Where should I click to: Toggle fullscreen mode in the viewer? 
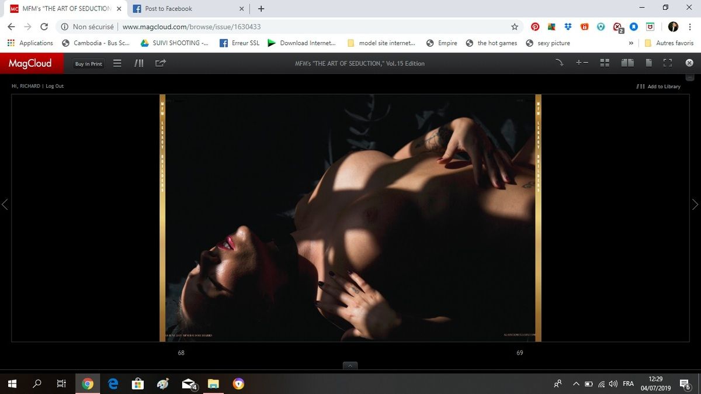[x=668, y=63]
